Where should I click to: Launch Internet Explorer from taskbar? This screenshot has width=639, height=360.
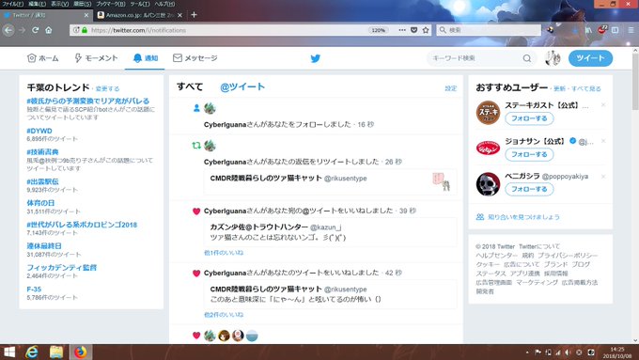[x=32, y=352]
